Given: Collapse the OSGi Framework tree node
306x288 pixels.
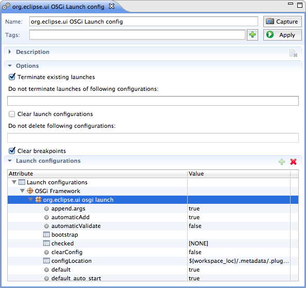Looking at the screenshot, I should 22,191.
